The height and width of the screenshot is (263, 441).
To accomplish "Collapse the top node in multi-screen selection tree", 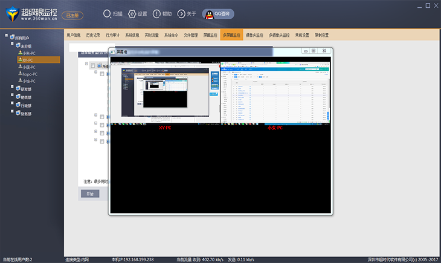I will click(86, 64).
